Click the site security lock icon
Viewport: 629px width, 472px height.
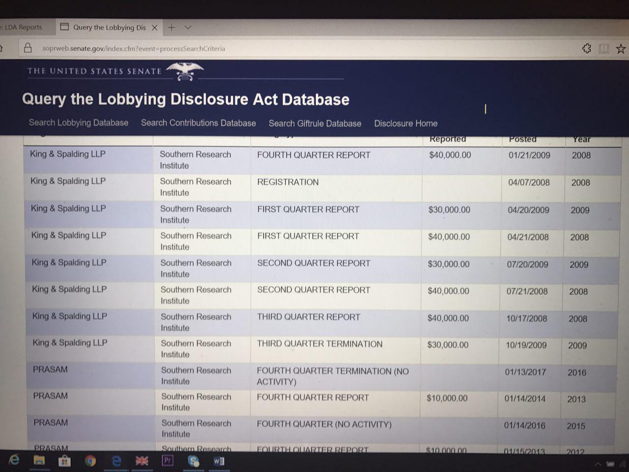pos(28,48)
